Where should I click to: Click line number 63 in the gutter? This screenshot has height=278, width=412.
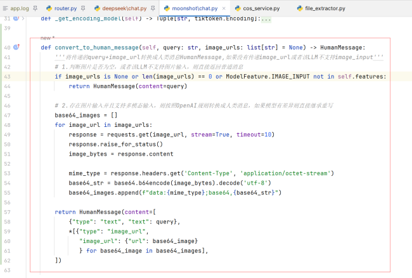8,270
